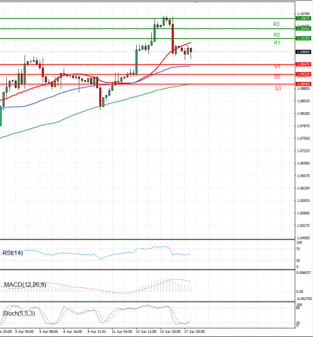Click the 1.08525 price axis value
The image size is (313, 337).
303,101
